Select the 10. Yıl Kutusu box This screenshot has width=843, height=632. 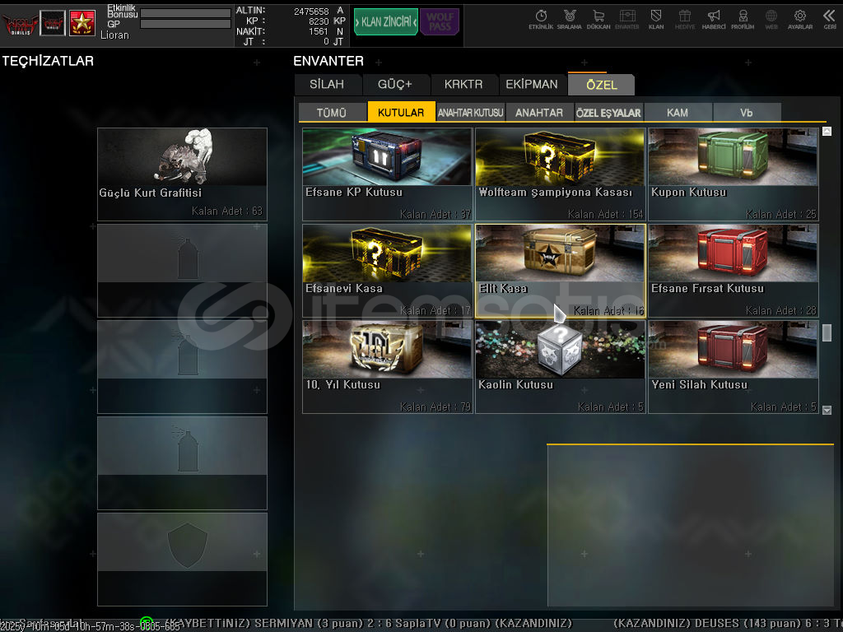click(x=387, y=367)
